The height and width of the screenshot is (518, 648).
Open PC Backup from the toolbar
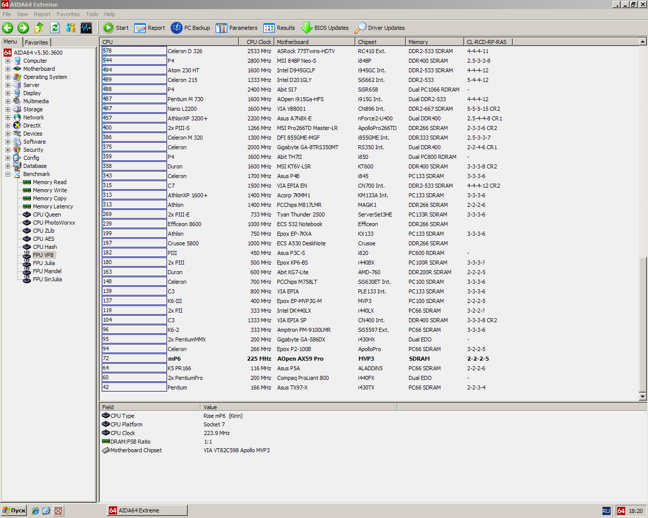(x=190, y=28)
